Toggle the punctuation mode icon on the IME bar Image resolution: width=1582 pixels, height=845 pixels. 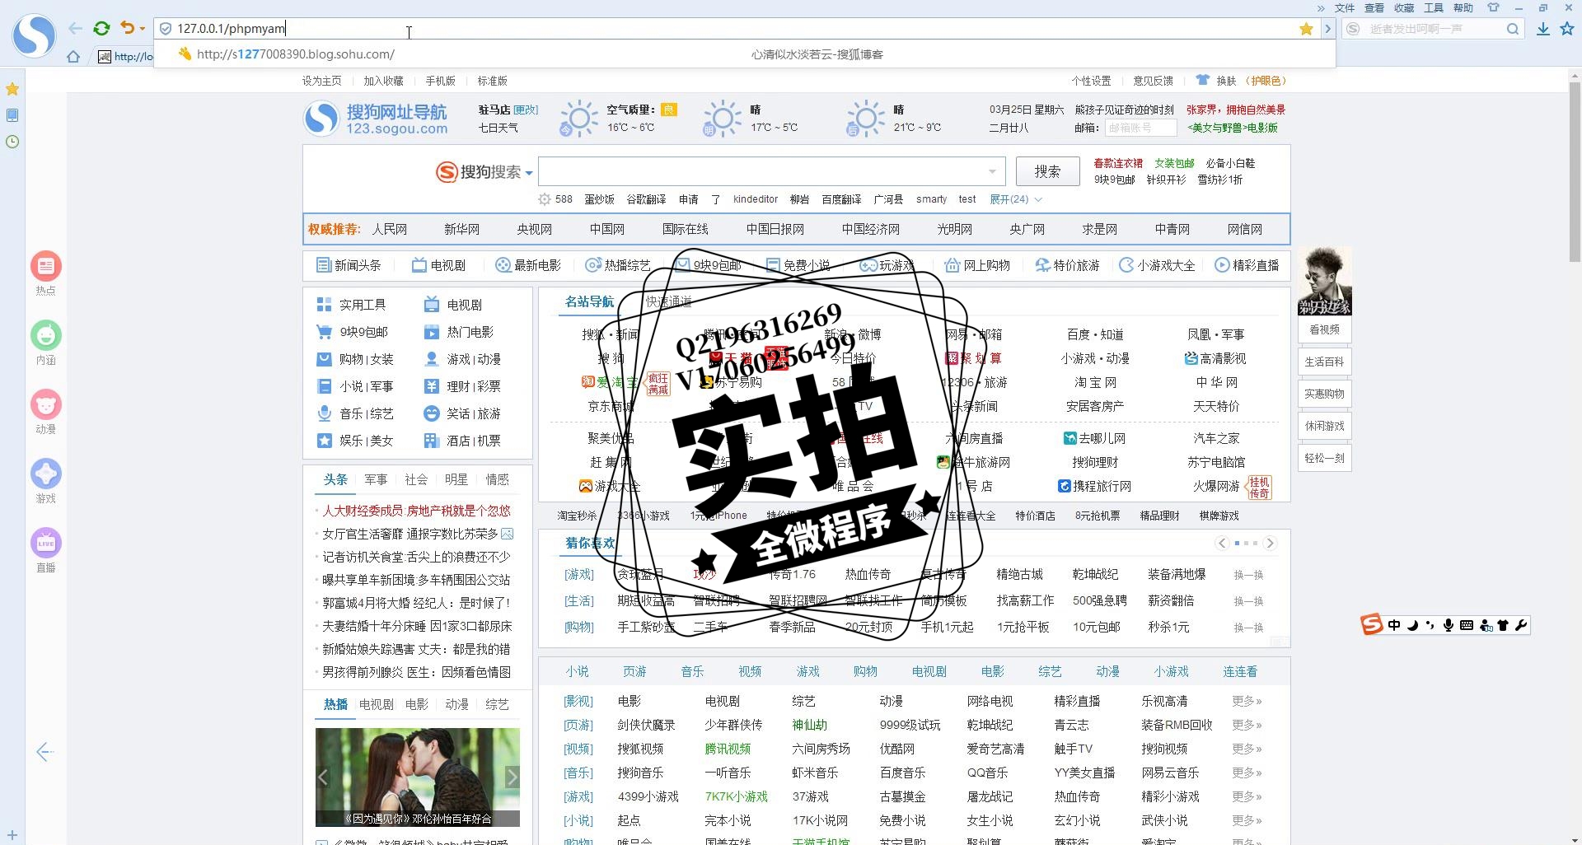[x=1430, y=625]
